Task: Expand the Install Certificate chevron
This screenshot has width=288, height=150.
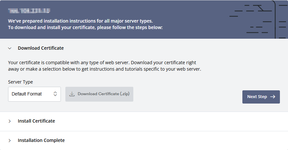Action: point(10,121)
